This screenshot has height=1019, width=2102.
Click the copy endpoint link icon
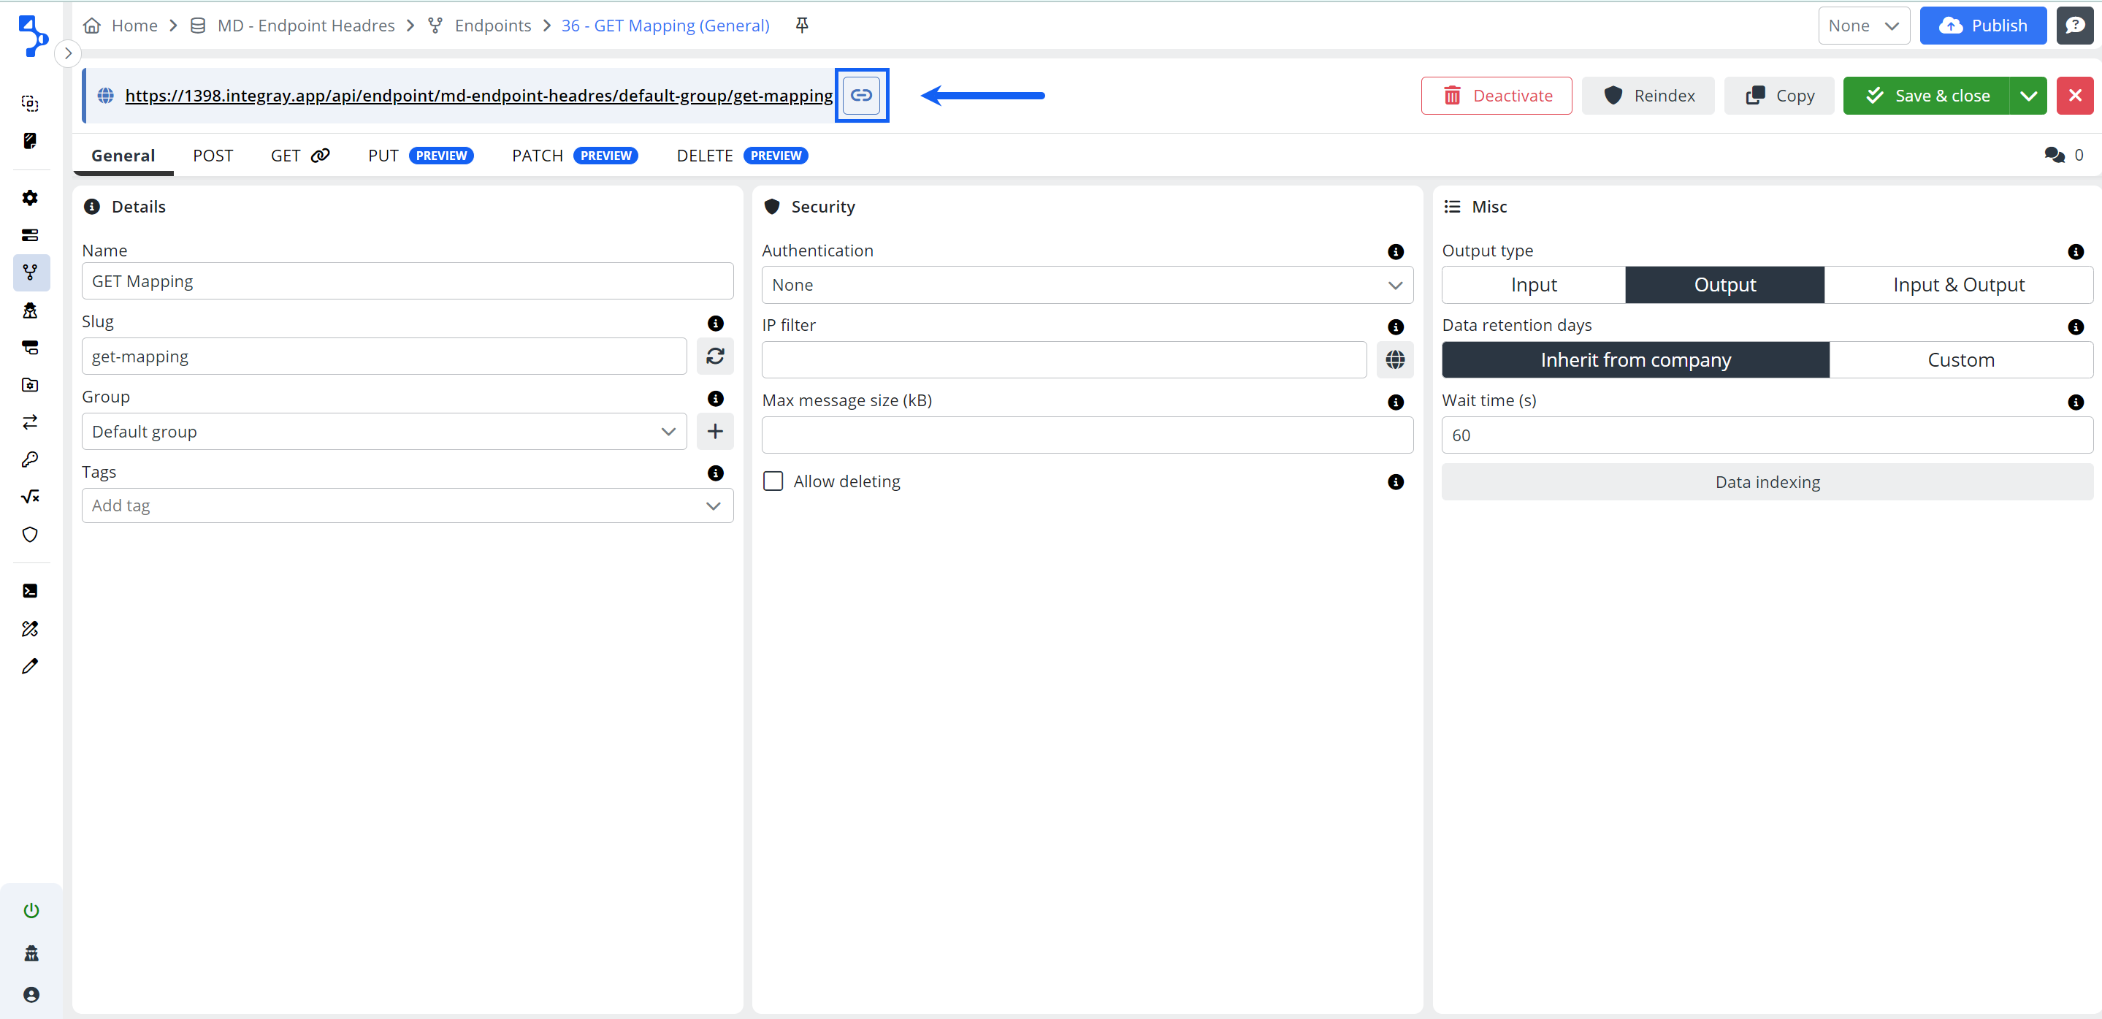tap(861, 96)
